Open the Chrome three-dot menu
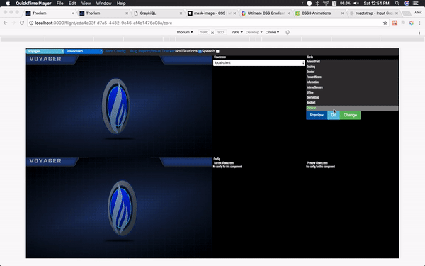425x266 pixels. [419, 23]
